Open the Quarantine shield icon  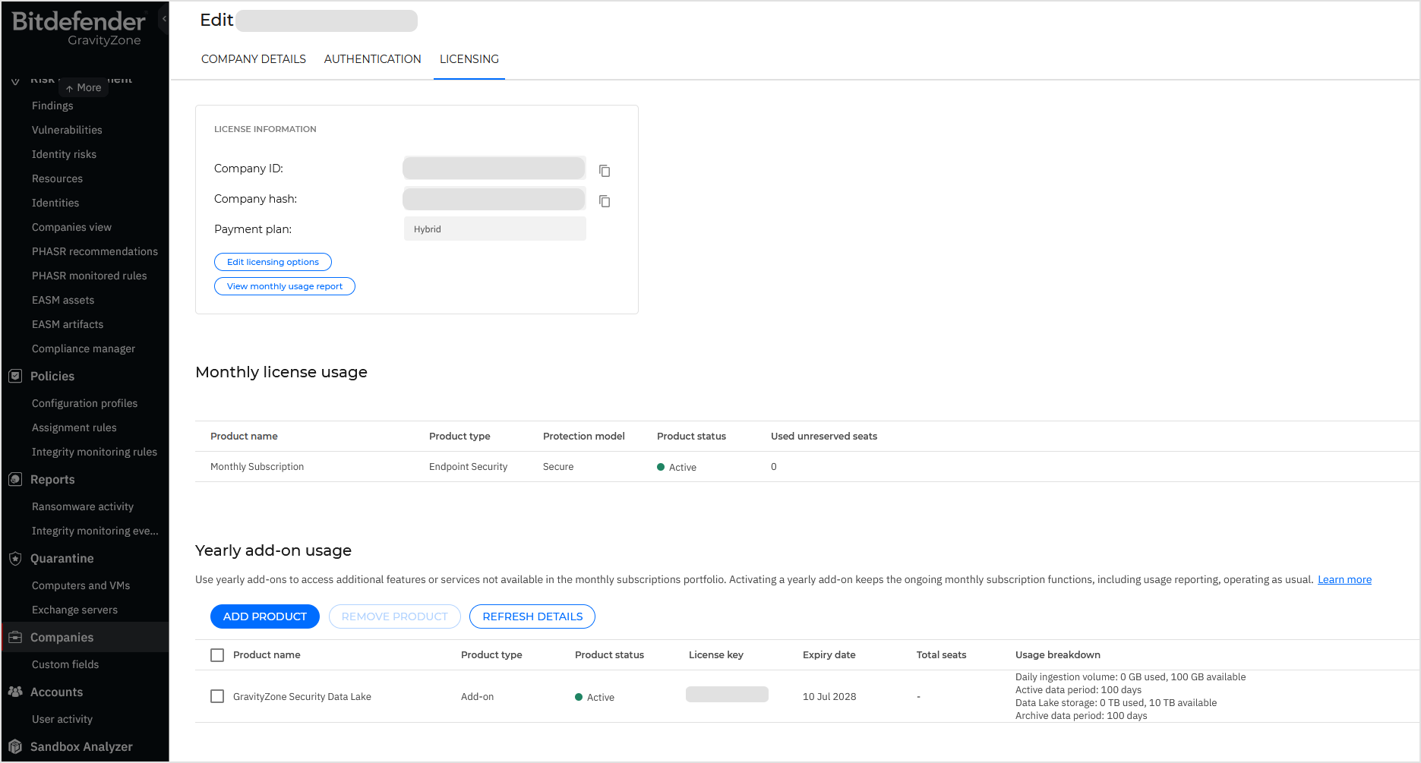click(x=14, y=558)
